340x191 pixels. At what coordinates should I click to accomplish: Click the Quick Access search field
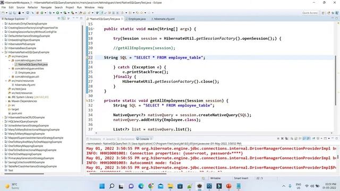310,13
